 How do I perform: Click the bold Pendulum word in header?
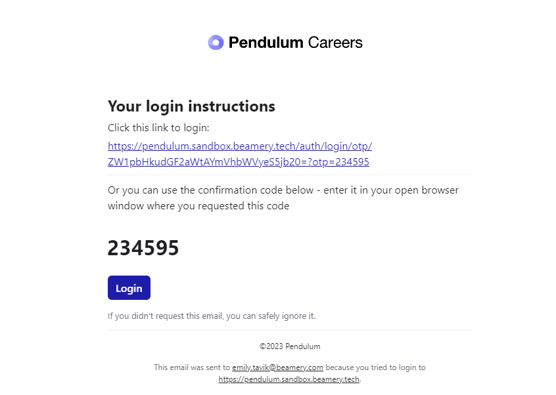(266, 43)
